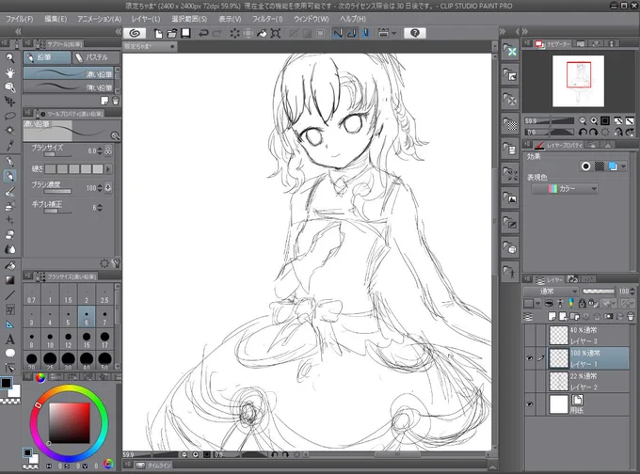Zoom in in Navigator panel

(x=594, y=120)
